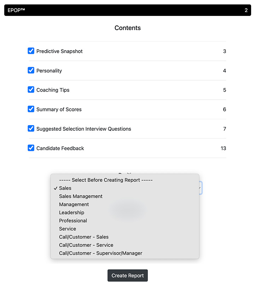This screenshot has height=292, width=255.
Task: Click the Candidate Feedback label text
Action: point(60,148)
